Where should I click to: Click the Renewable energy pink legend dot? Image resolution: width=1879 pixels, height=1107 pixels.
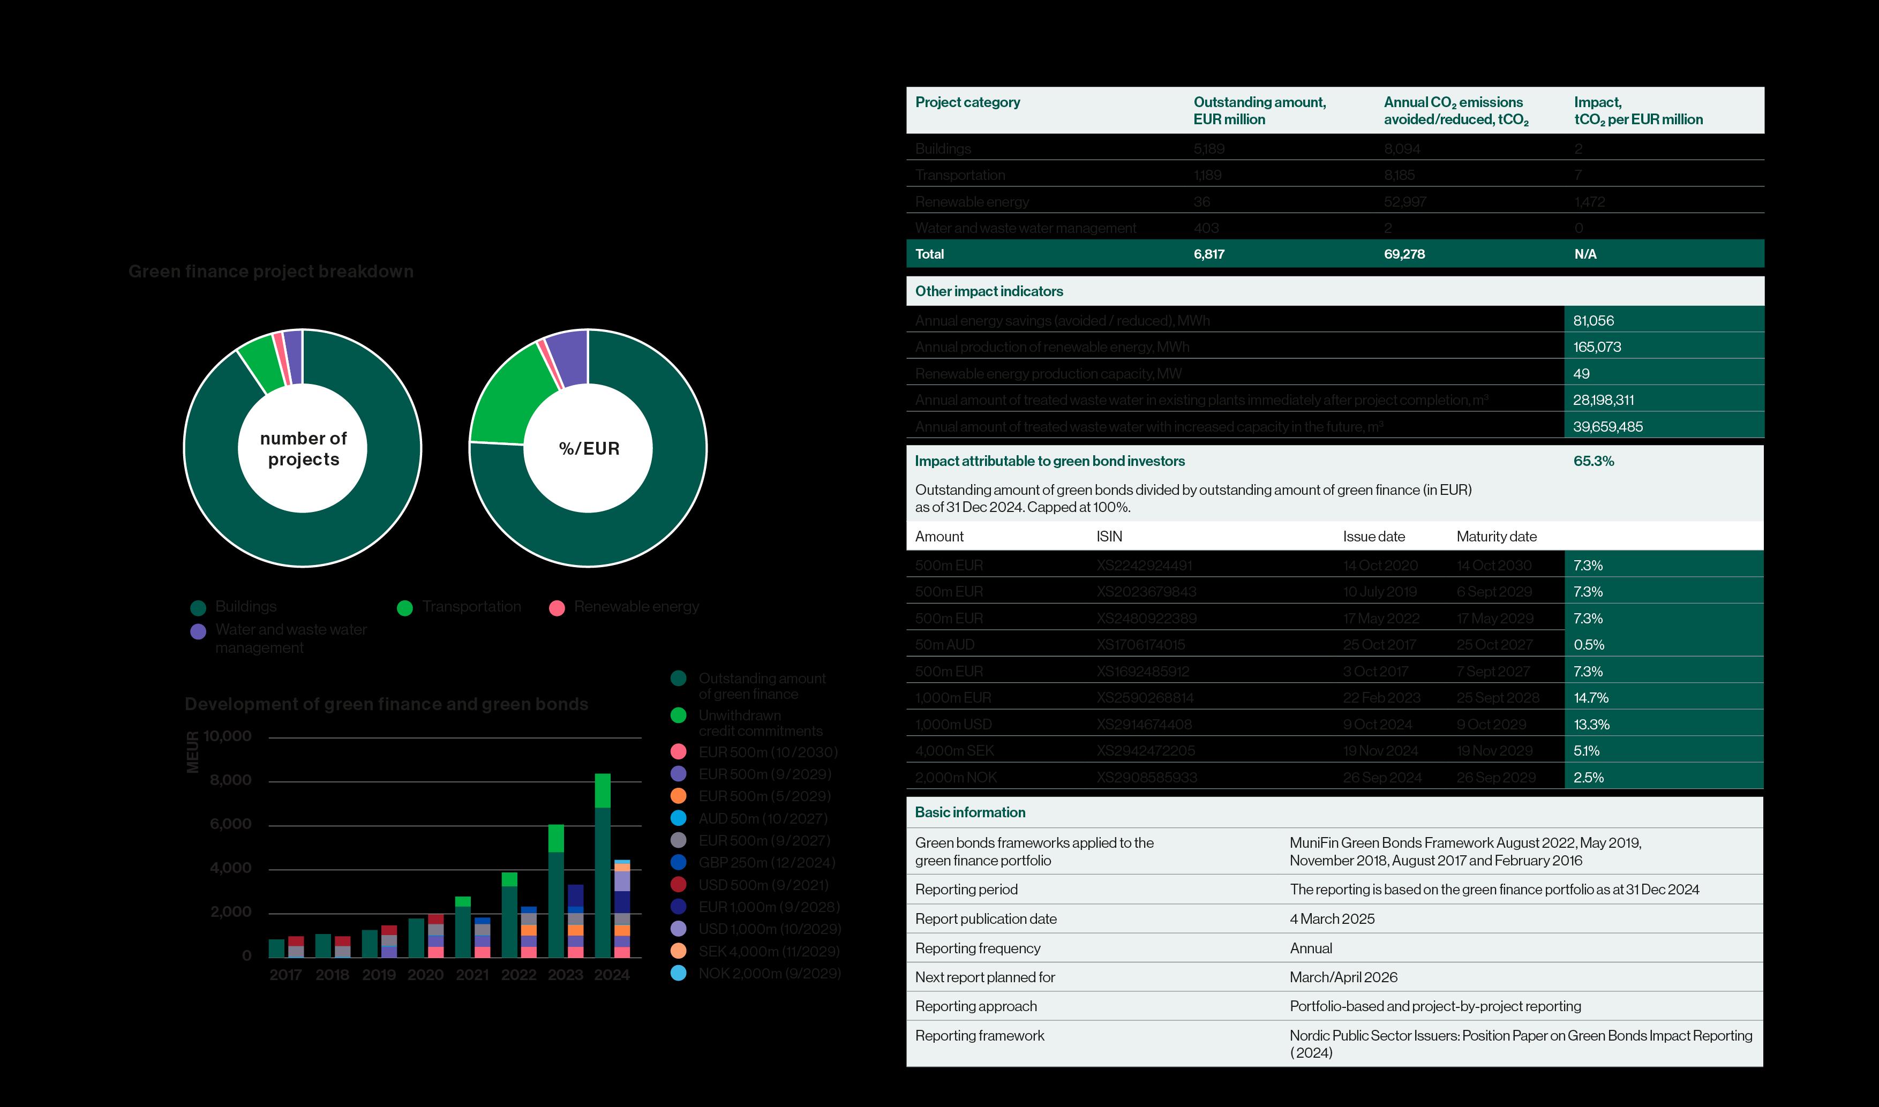pos(557,608)
